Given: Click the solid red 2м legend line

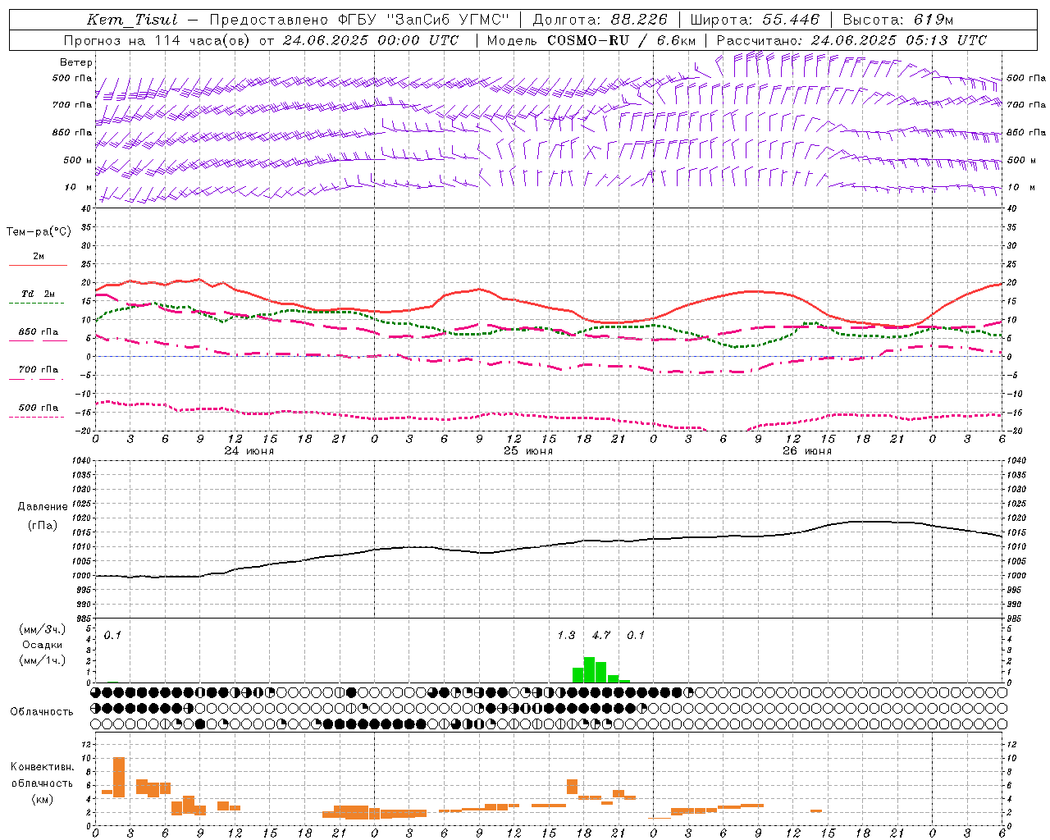Looking at the screenshot, I should point(38,266).
